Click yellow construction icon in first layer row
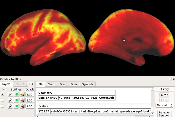Screen dimensions: 175x117 point(22,94)
